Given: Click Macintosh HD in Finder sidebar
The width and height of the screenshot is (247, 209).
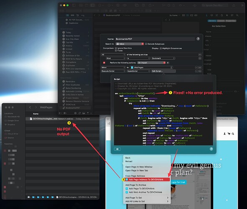Looking at the screenshot, I should coord(13,117).
